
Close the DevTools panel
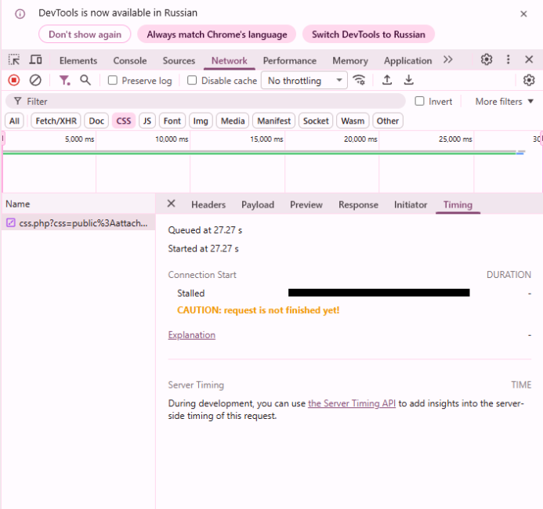[529, 60]
